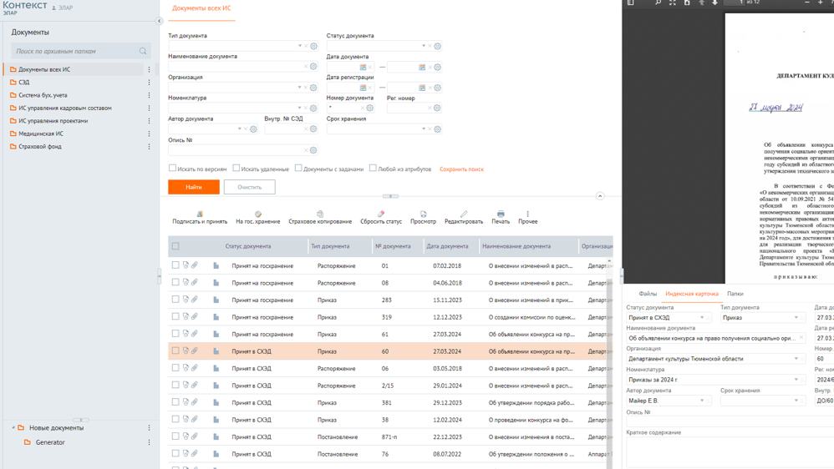Switch to the 'Файлы' tab
The height and width of the screenshot is (469, 834).
point(648,294)
